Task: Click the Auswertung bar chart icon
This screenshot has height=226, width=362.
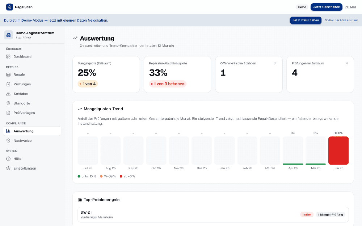Action: (x=8, y=131)
